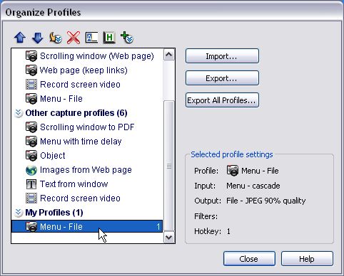Image resolution: width=344 pixels, height=276 pixels.
Task: Select highlighted Menu - File under My Profiles
Action: [87, 226]
